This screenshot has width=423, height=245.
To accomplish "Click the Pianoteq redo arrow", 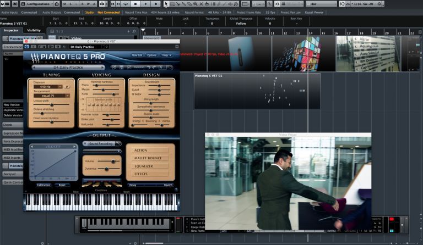I will [x=154, y=67].
